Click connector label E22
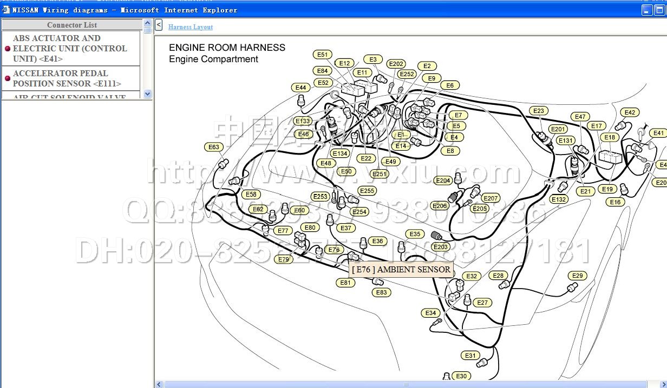This screenshot has height=388, width=667. click(x=367, y=158)
